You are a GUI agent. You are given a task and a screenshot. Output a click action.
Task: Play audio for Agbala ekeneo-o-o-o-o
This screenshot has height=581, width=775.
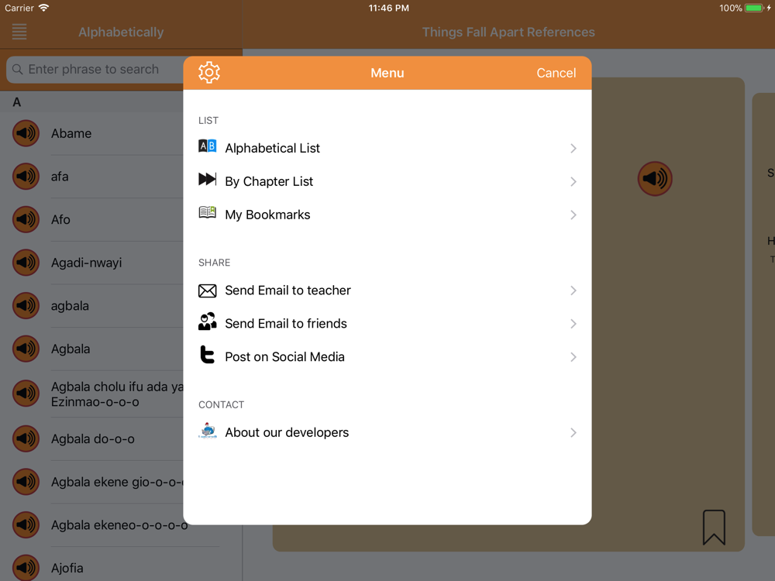pyautogui.click(x=26, y=524)
